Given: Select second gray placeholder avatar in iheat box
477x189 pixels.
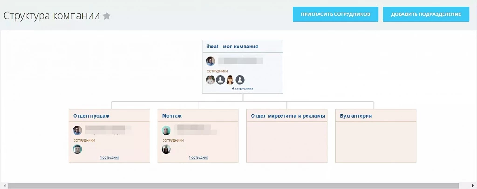Looking at the screenshot, I should [x=220, y=80].
